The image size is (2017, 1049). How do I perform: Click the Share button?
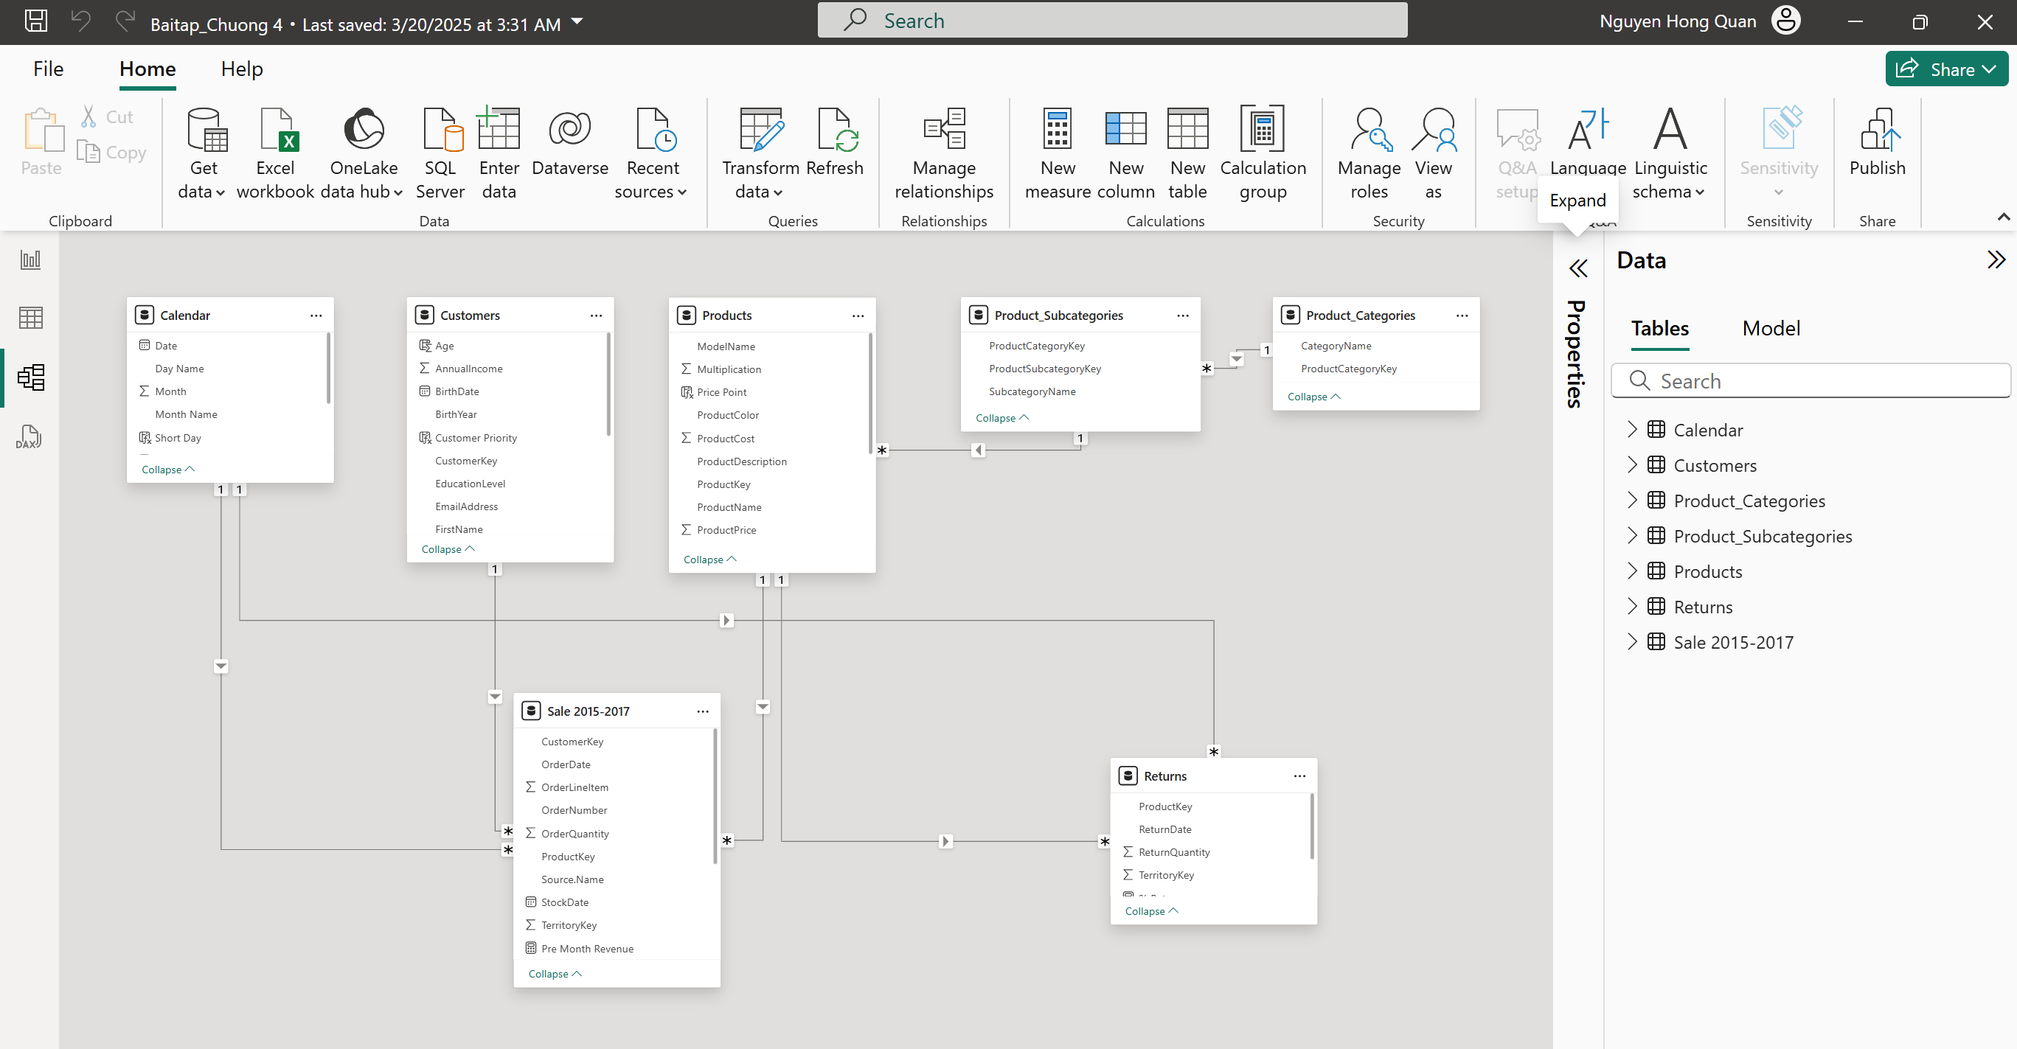point(1945,69)
